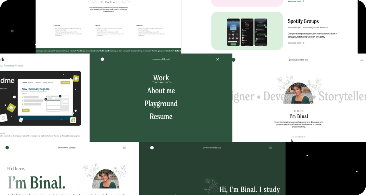
Task: Click the 'Looking for' column heading
Action: click(x=139, y=25)
